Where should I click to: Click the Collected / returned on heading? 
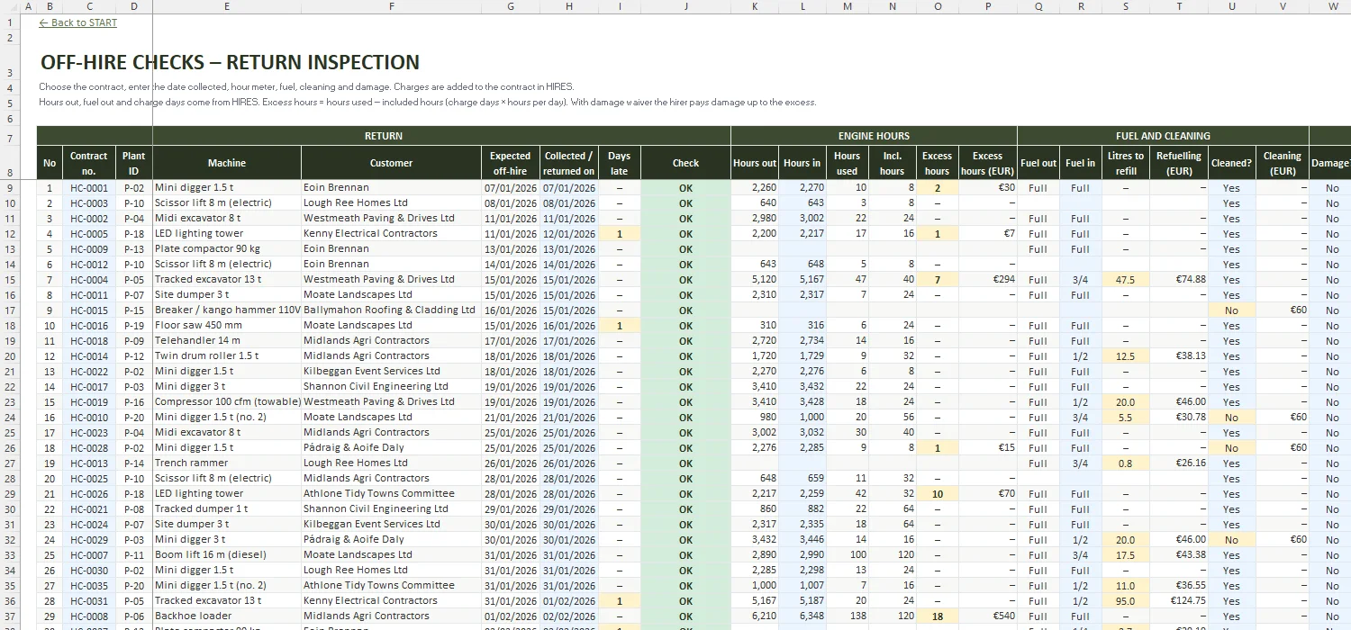click(x=569, y=163)
